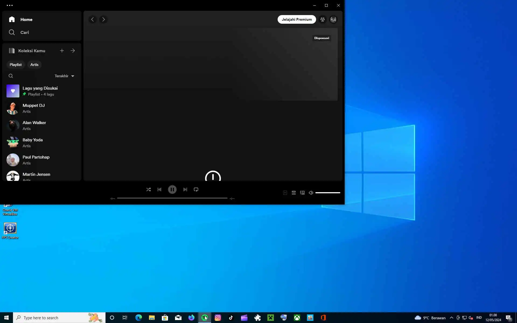Open Cari search page

(24, 32)
